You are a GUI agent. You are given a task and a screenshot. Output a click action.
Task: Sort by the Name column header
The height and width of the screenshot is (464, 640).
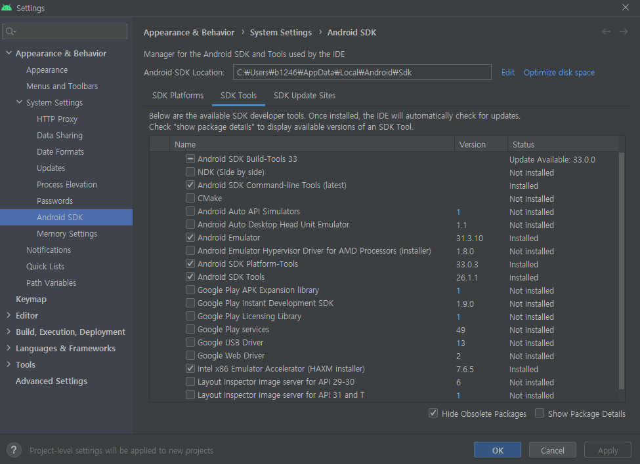(x=312, y=144)
